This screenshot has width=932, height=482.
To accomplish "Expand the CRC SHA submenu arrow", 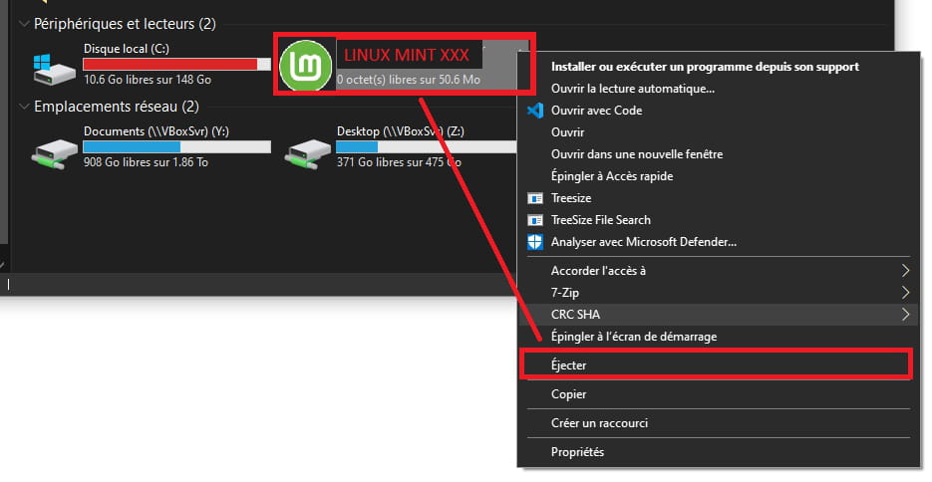I will 905,315.
